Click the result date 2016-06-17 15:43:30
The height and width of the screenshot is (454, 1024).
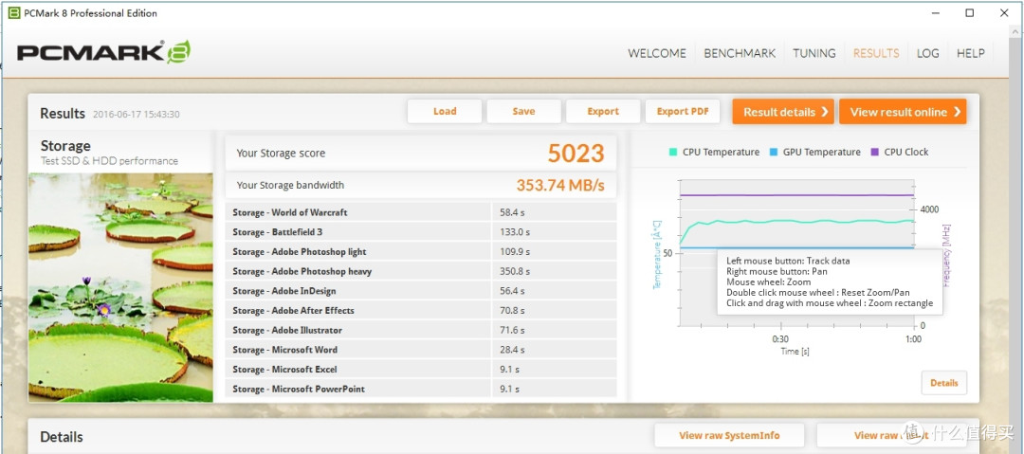pos(137,115)
